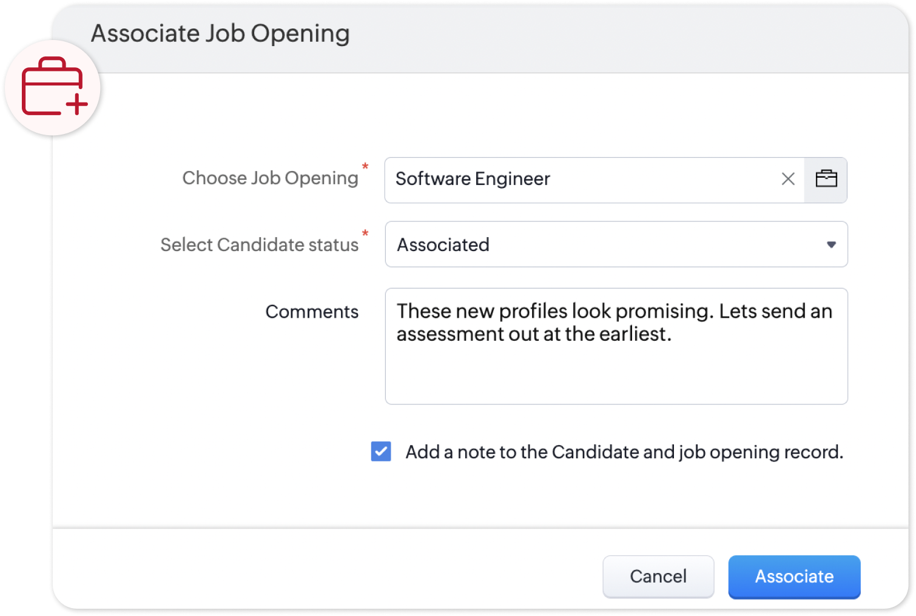Click the red asterisk after Choose Job Opening
This screenshot has width=916, height=616.
pos(365,166)
